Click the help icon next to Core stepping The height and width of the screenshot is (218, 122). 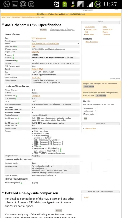coord(16,99)
